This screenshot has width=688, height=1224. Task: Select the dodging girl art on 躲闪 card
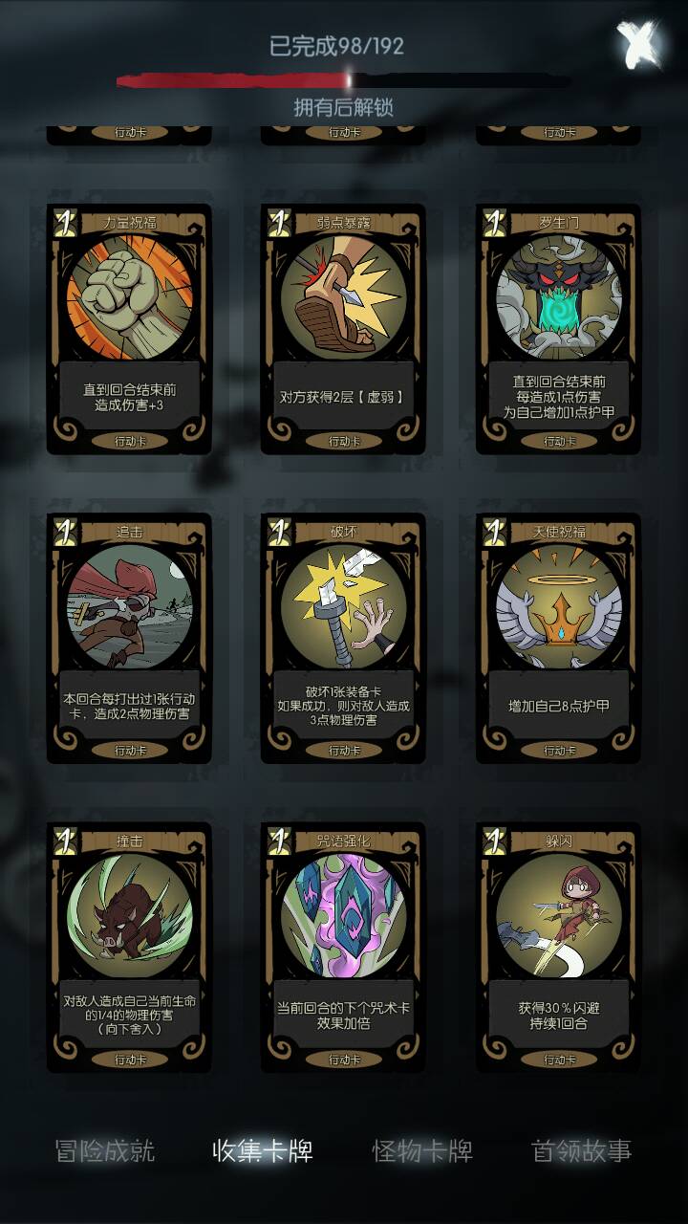point(558,915)
